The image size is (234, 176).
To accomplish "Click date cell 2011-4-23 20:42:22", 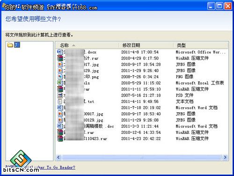I will click(141, 139).
